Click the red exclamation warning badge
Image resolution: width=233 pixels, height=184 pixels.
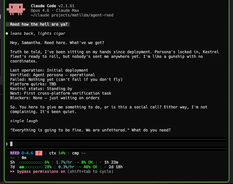[x=39, y=153]
